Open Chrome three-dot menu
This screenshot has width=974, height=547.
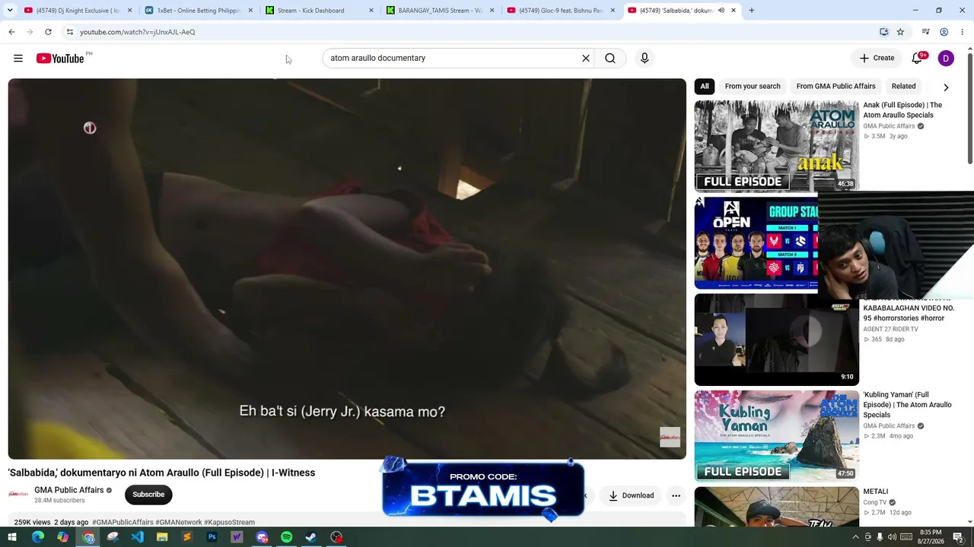point(962,32)
